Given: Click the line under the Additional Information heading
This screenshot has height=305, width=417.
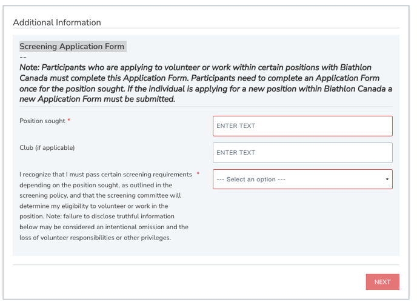Looking at the screenshot, I should 206,28.
